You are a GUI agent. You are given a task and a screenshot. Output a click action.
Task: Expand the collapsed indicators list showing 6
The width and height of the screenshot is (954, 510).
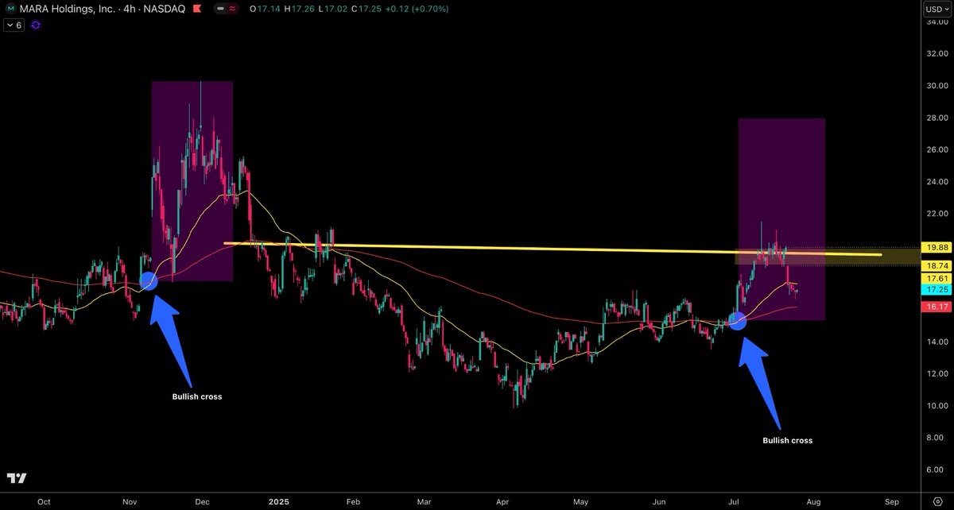pos(14,25)
